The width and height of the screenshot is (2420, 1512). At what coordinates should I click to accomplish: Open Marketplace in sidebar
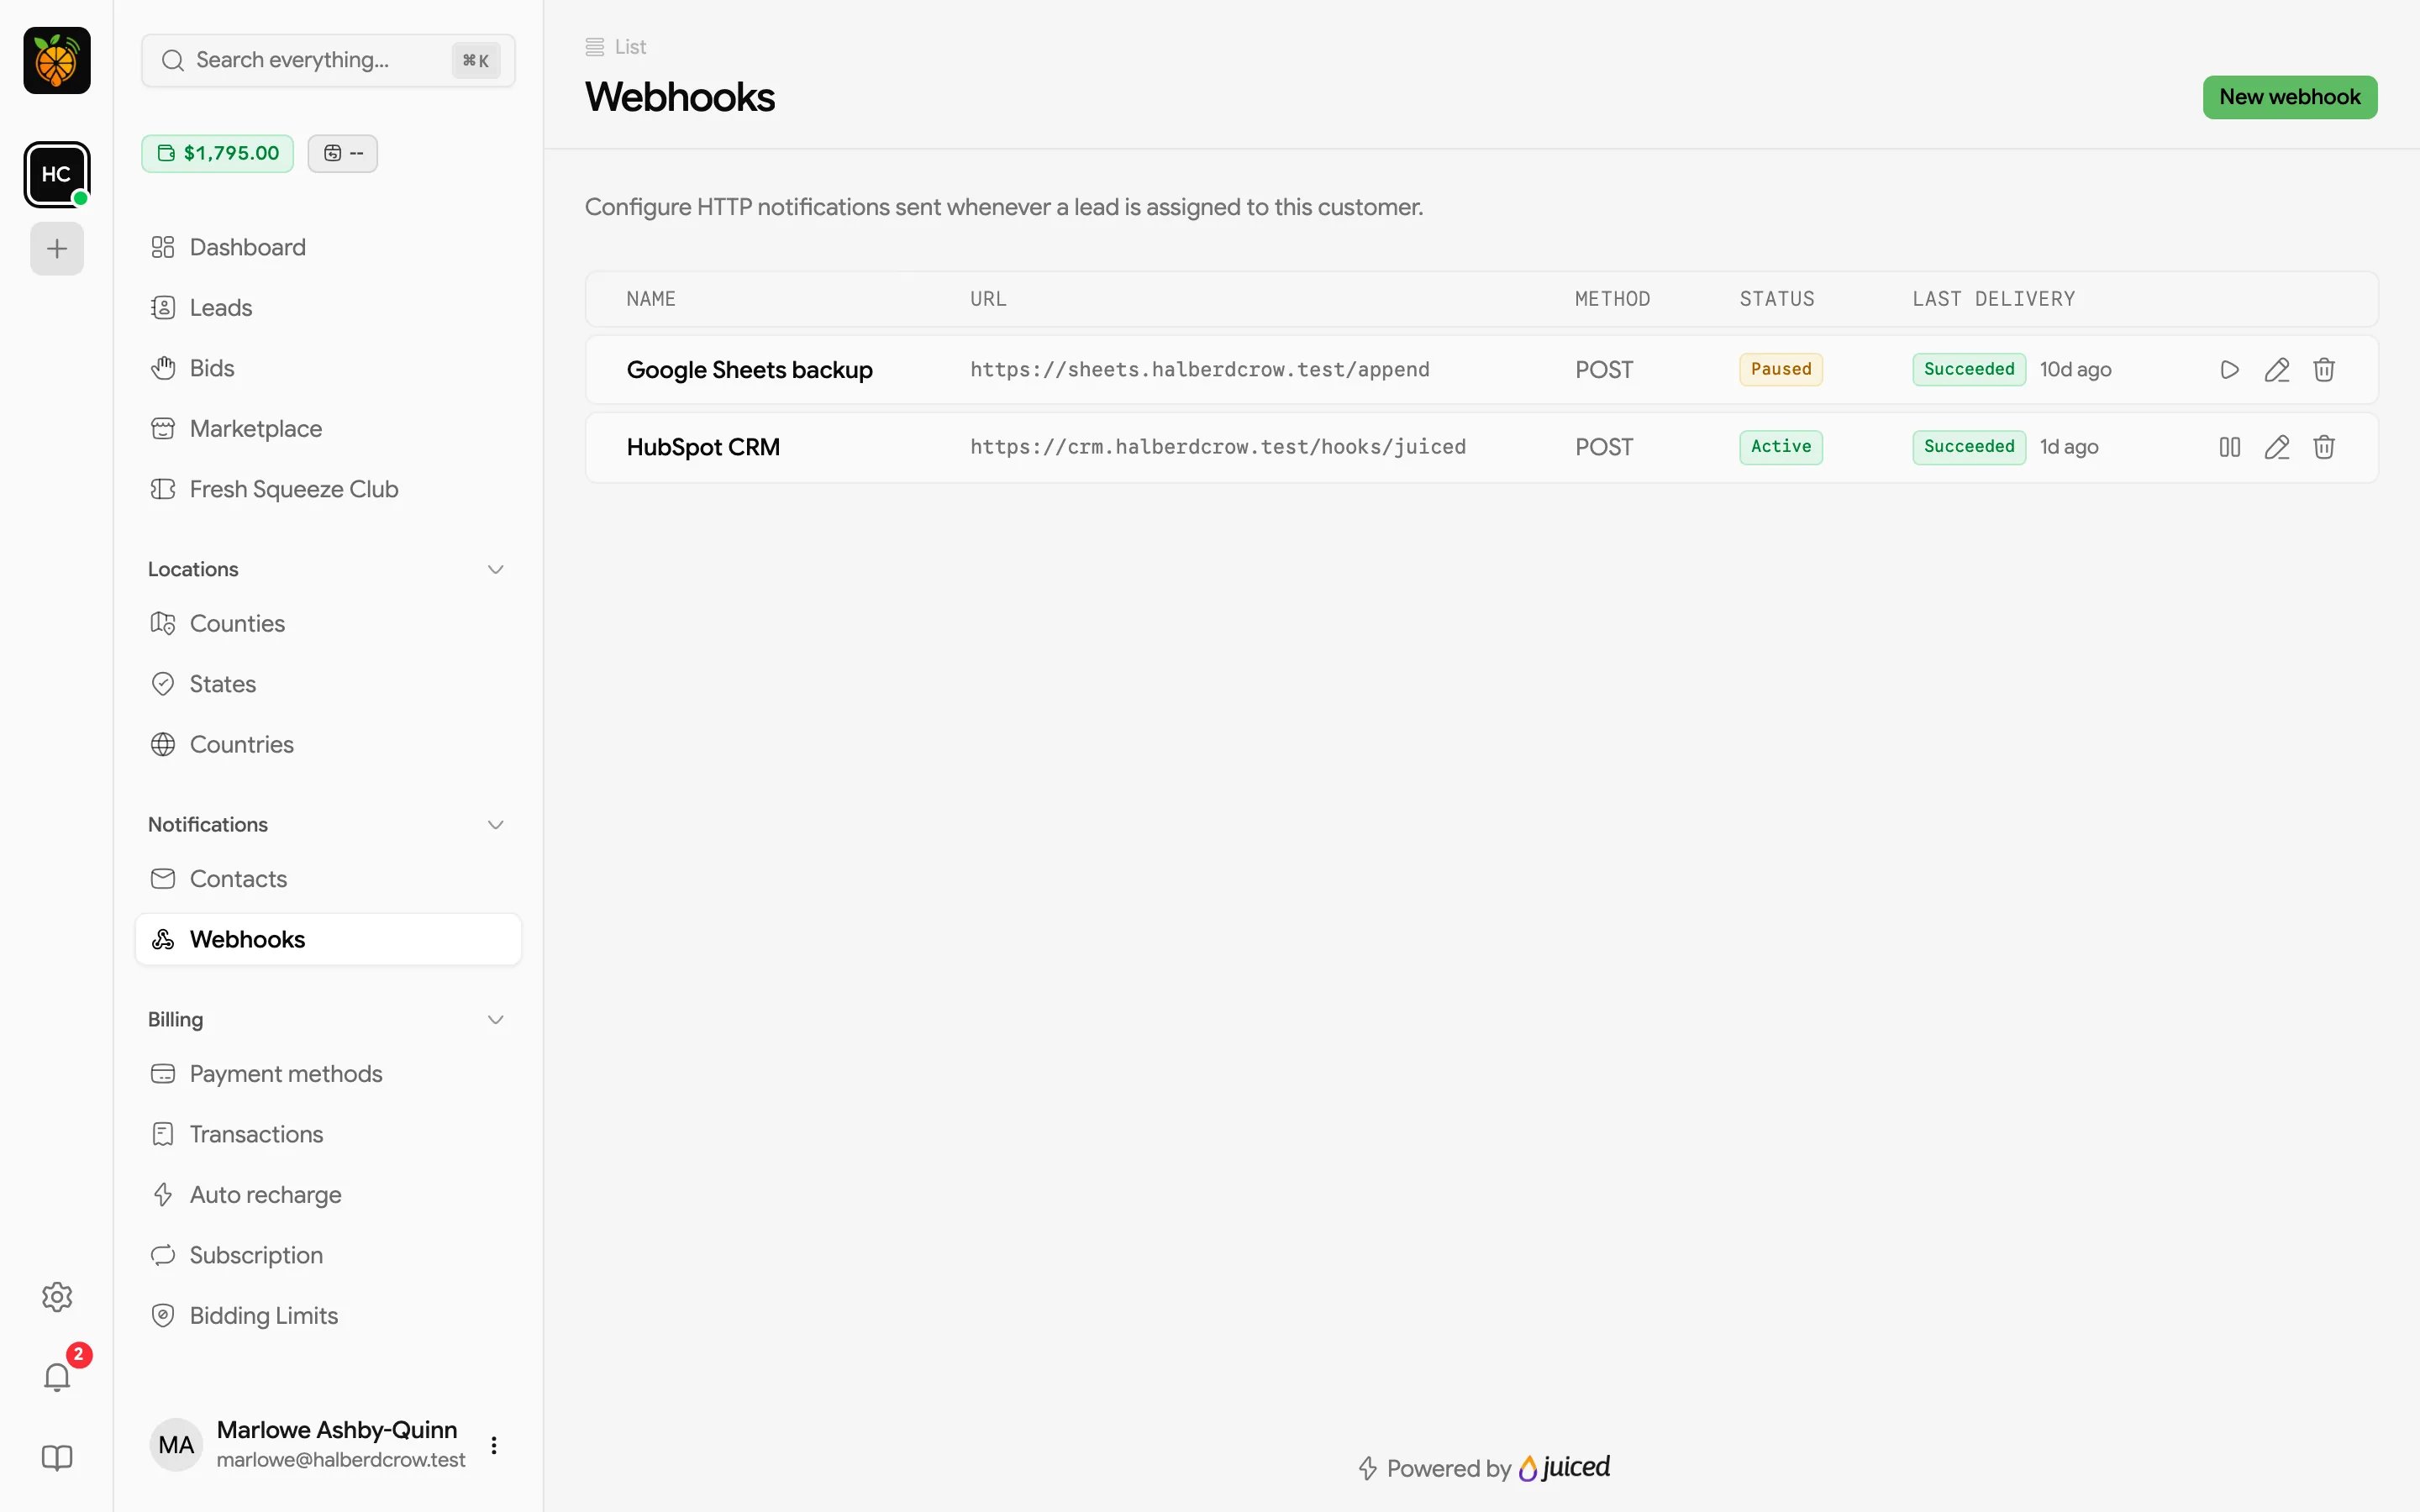coord(328,429)
